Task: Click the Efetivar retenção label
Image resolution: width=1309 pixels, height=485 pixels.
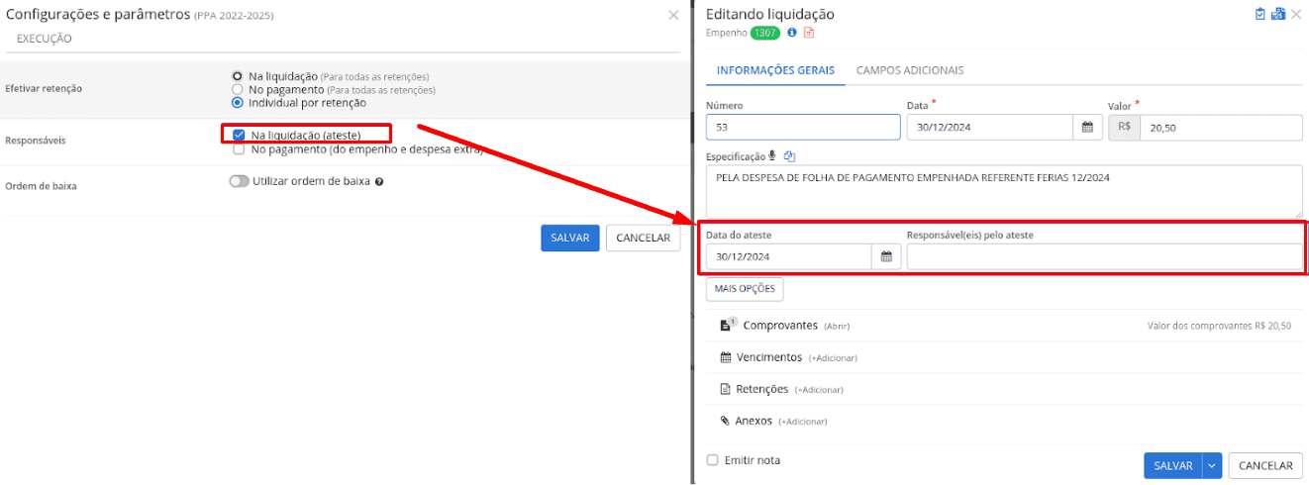Action: point(44,88)
